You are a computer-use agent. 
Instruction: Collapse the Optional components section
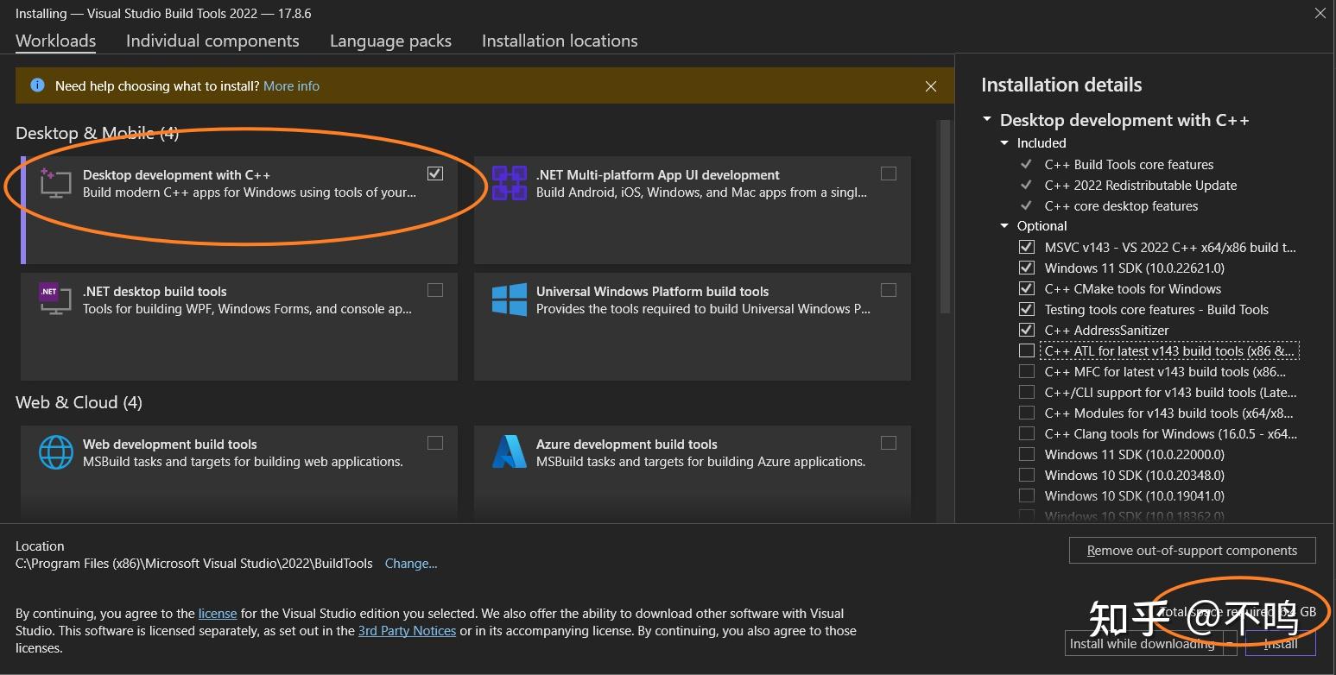click(1004, 226)
